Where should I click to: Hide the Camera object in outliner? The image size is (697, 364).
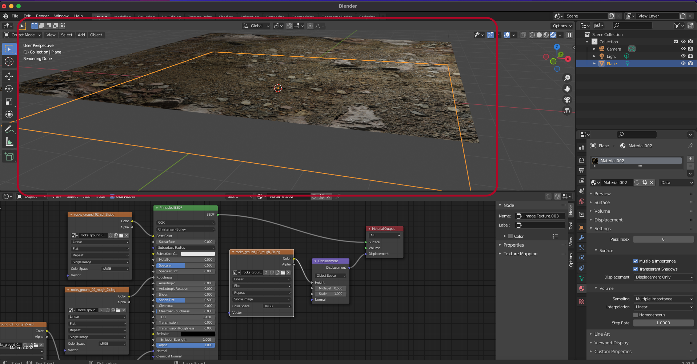click(683, 49)
